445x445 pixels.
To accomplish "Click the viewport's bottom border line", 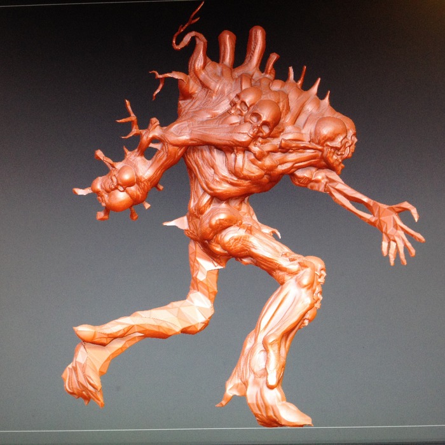I will coord(222,428).
